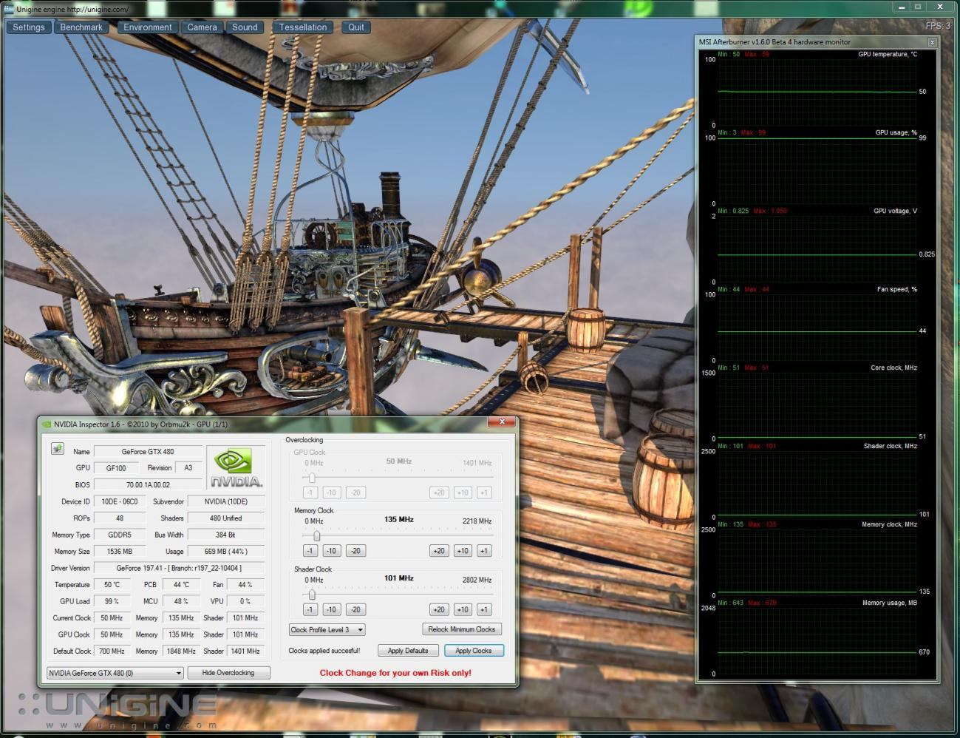This screenshot has height=738, width=960.
Task: Open the Environment menu
Action: pyautogui.click(x=148, y=27)
